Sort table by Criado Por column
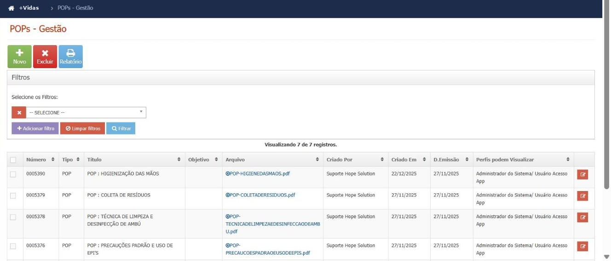Viewport: 611px width, 261px height. (x=355, y=160)
